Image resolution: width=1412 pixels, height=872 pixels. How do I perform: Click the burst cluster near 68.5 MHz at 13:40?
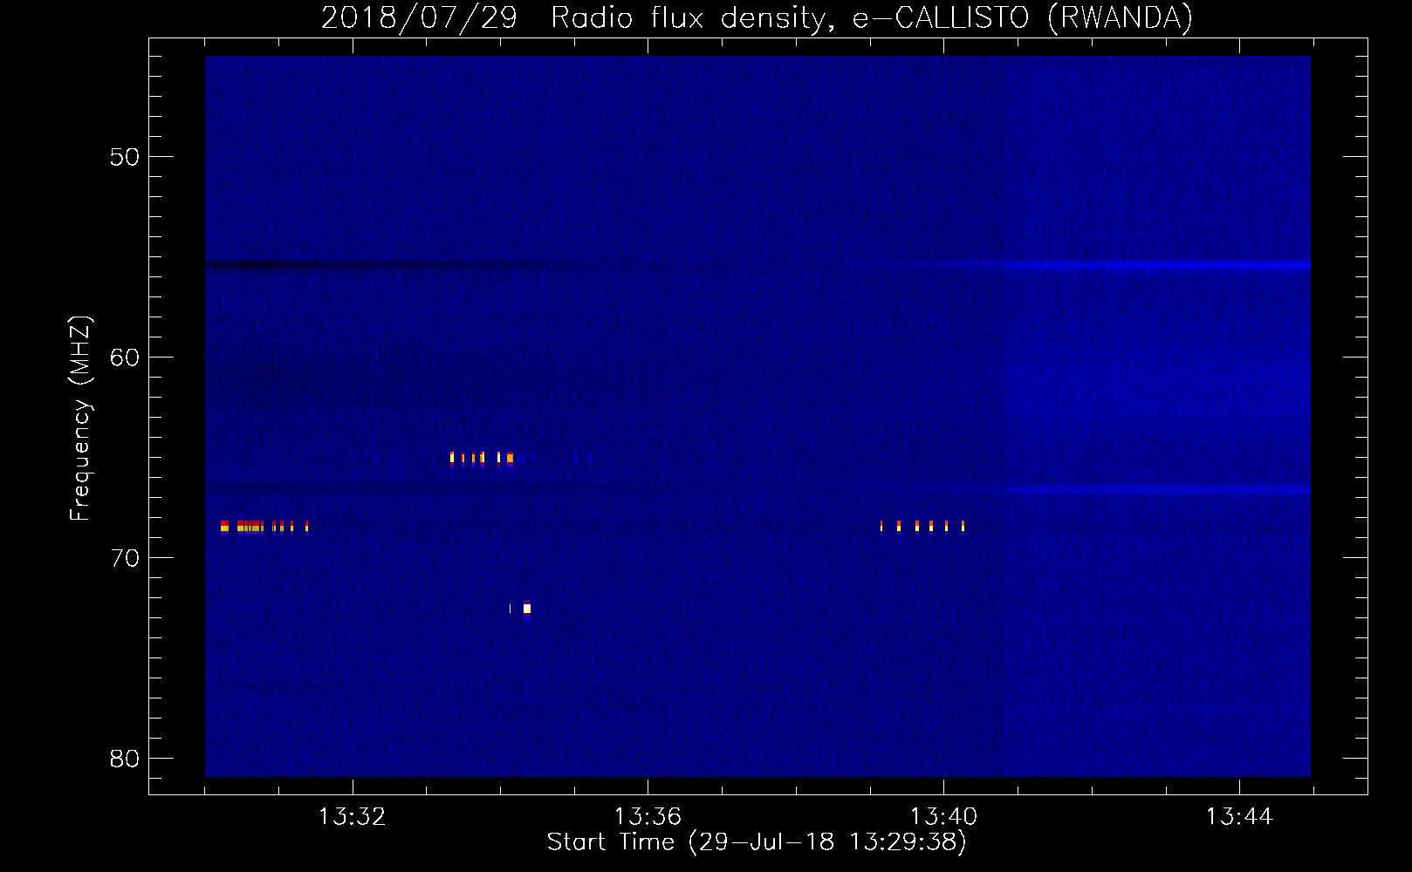click(922, 526)
